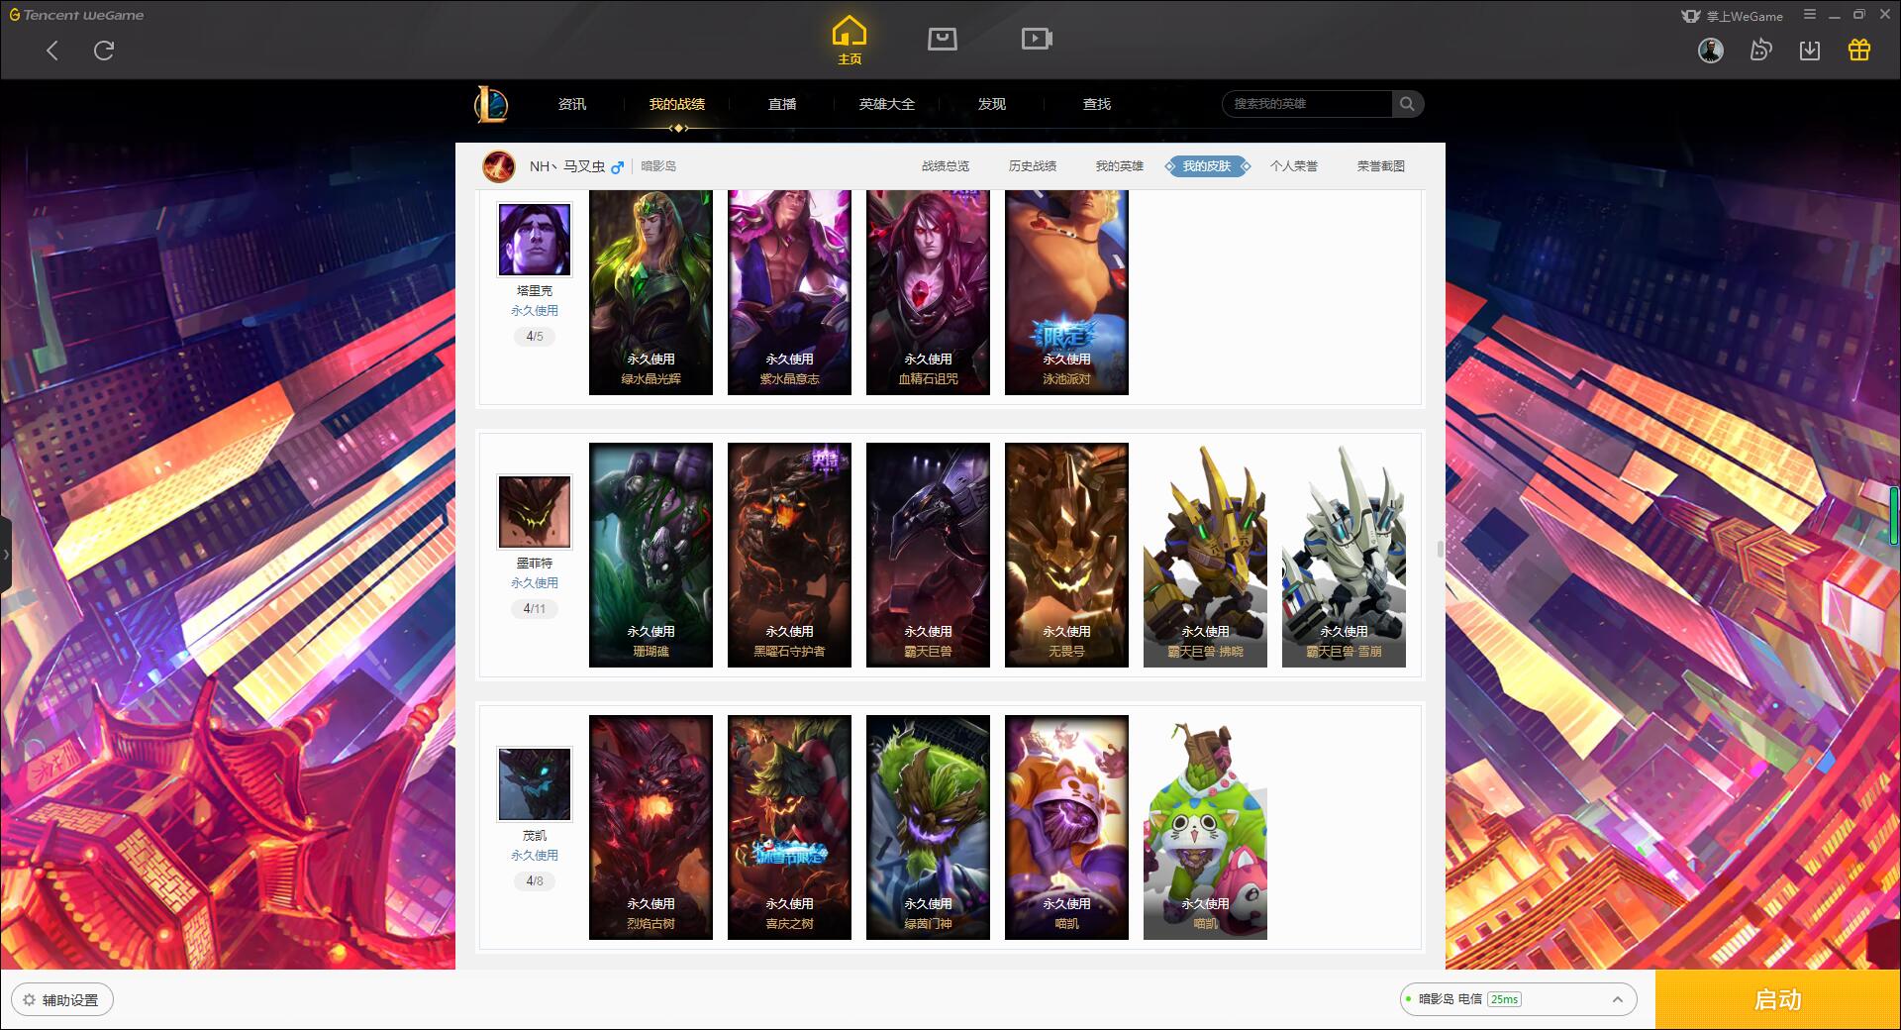Image resolution: width=1901 pixels, height=1030 pixels.
Task: Click the Tencent WeGame logo
Action: (76, 15)
